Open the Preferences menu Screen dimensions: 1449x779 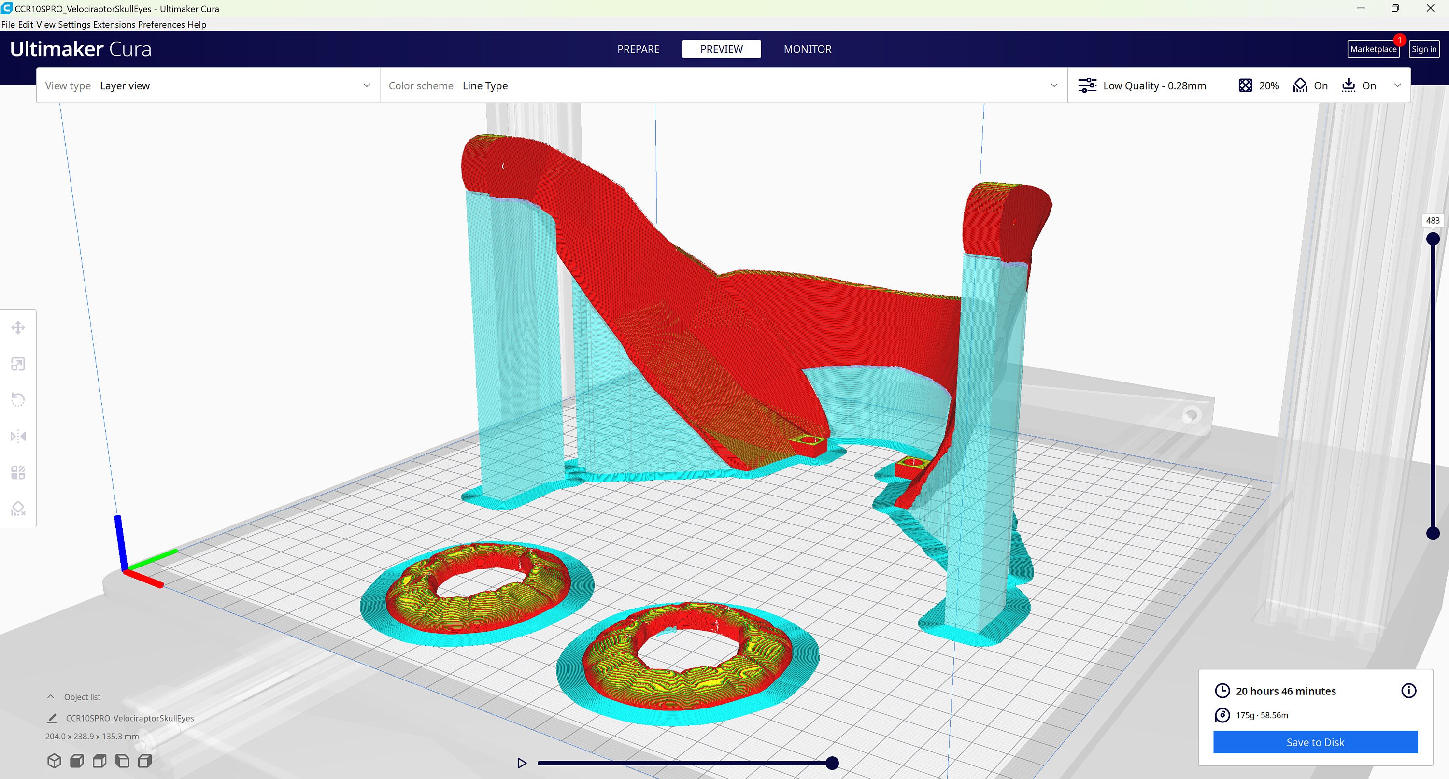tap(161, 24)
